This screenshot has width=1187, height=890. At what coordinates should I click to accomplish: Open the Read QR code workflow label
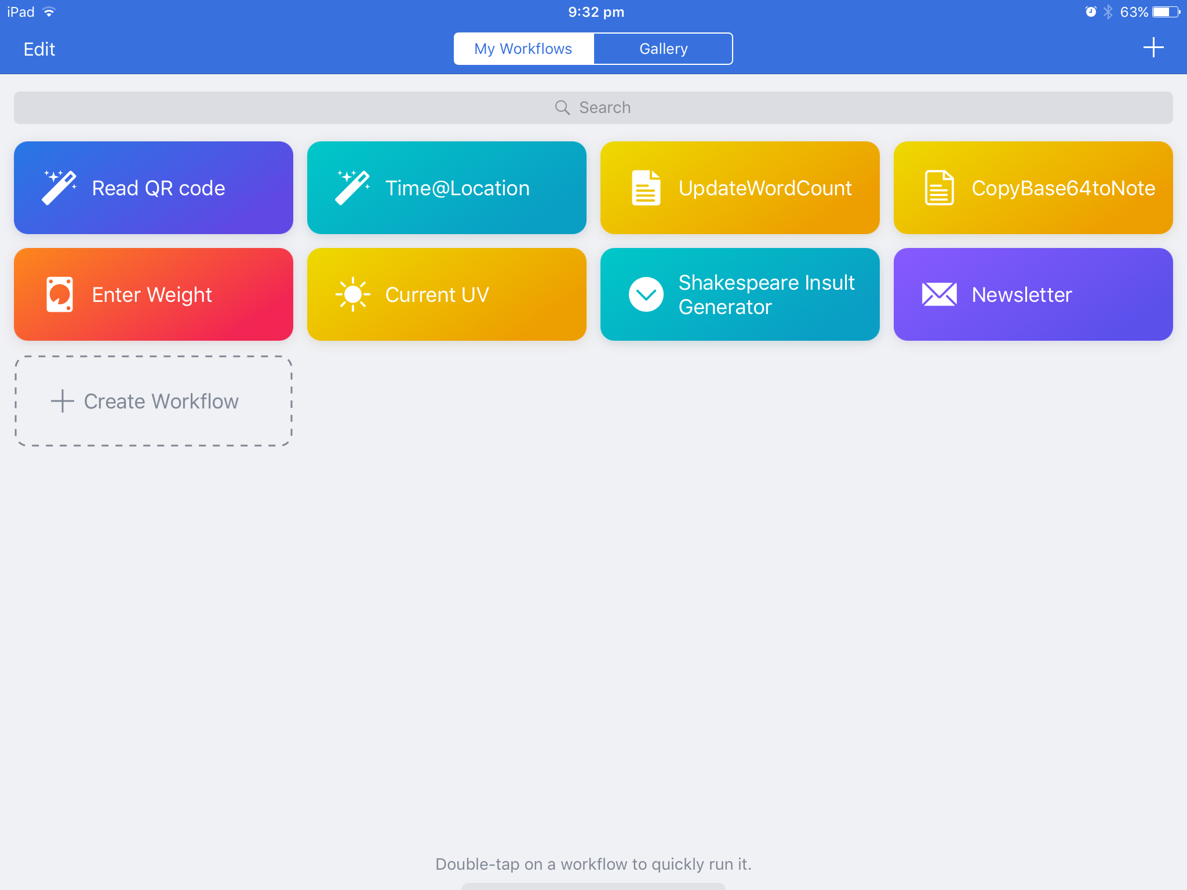click(158, 188)
